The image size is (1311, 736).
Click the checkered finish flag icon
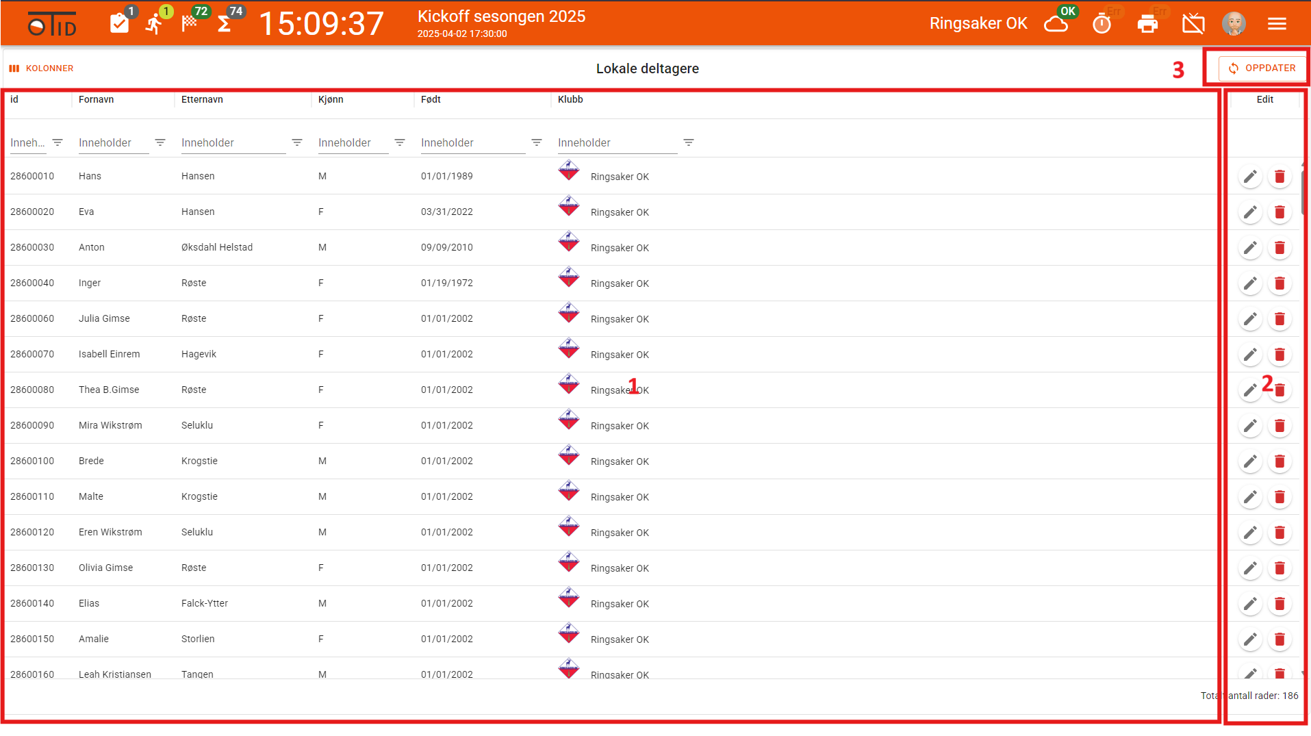190,24
